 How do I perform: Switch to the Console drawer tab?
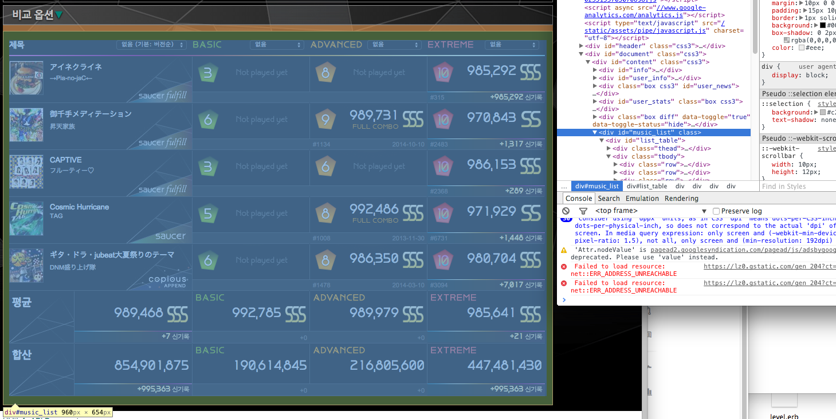tap(578, 199)
